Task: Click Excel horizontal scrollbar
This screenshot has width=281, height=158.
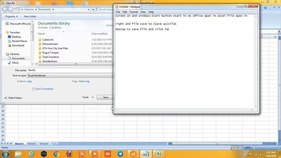Action: tap(217, 144)
